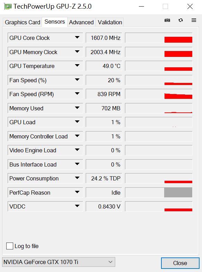The image size is (202, 272).
Task: Click the PerfCap Reason gray graph bar
Action: tap(178, 192)
